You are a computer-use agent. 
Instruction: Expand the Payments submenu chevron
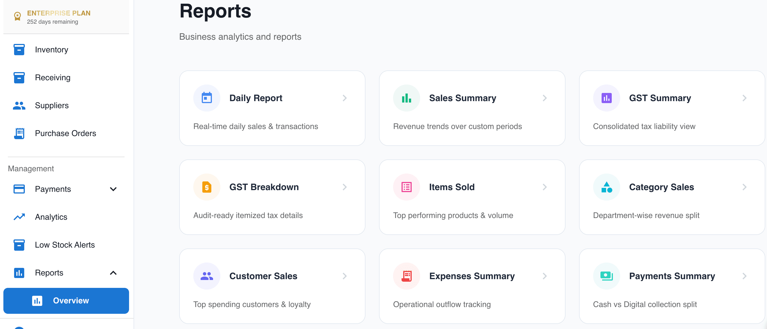coord(113,189)
